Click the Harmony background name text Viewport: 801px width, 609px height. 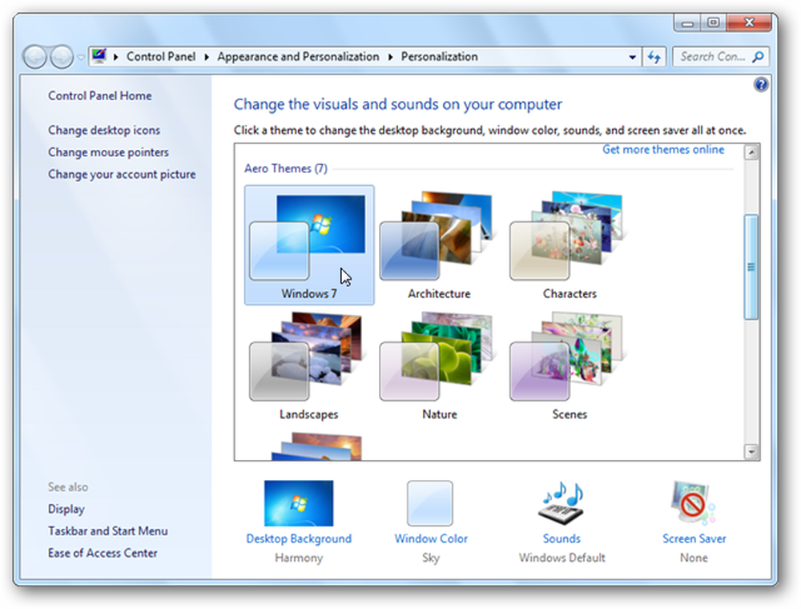pyautogui.click(x=299, y=558)
